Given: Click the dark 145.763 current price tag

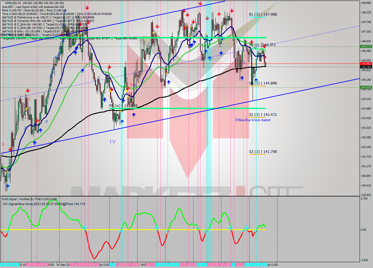Looking at the screenshot, I should (x=366, y=67).
